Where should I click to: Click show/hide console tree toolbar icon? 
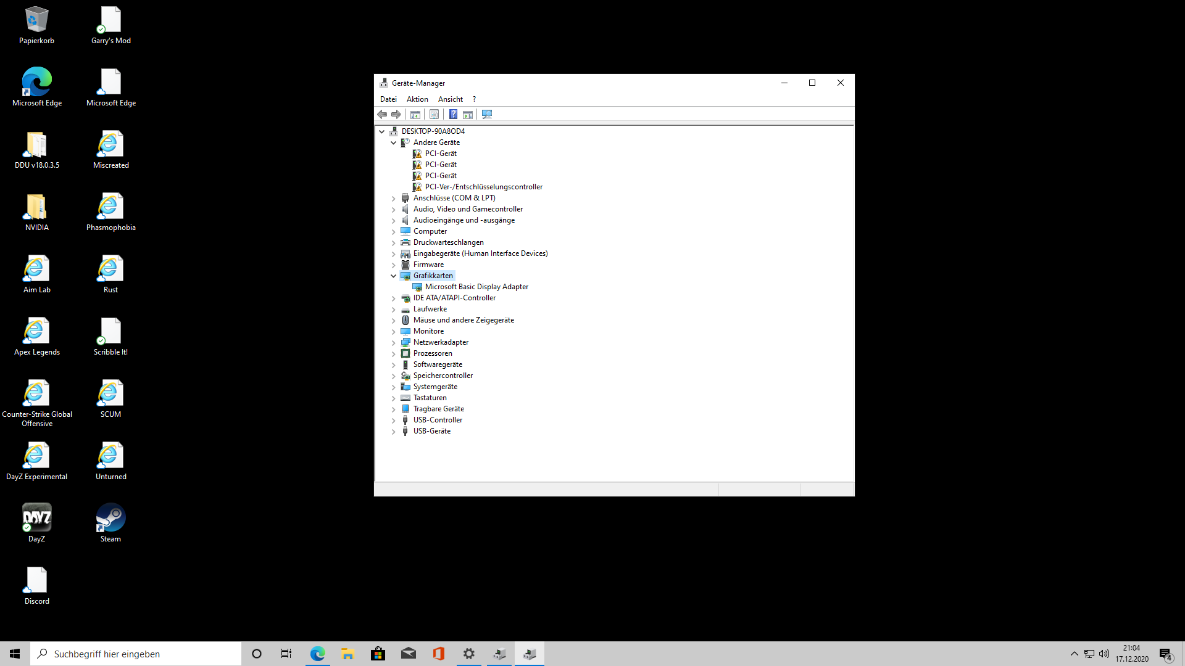[415, 114]
